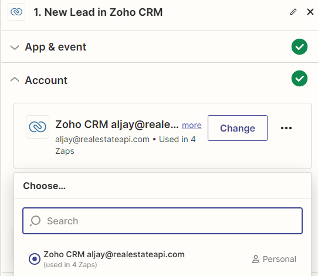This screenshot has height=276, width=318.
Task: Collapse the Account section chevron
Action: point(15,79)
